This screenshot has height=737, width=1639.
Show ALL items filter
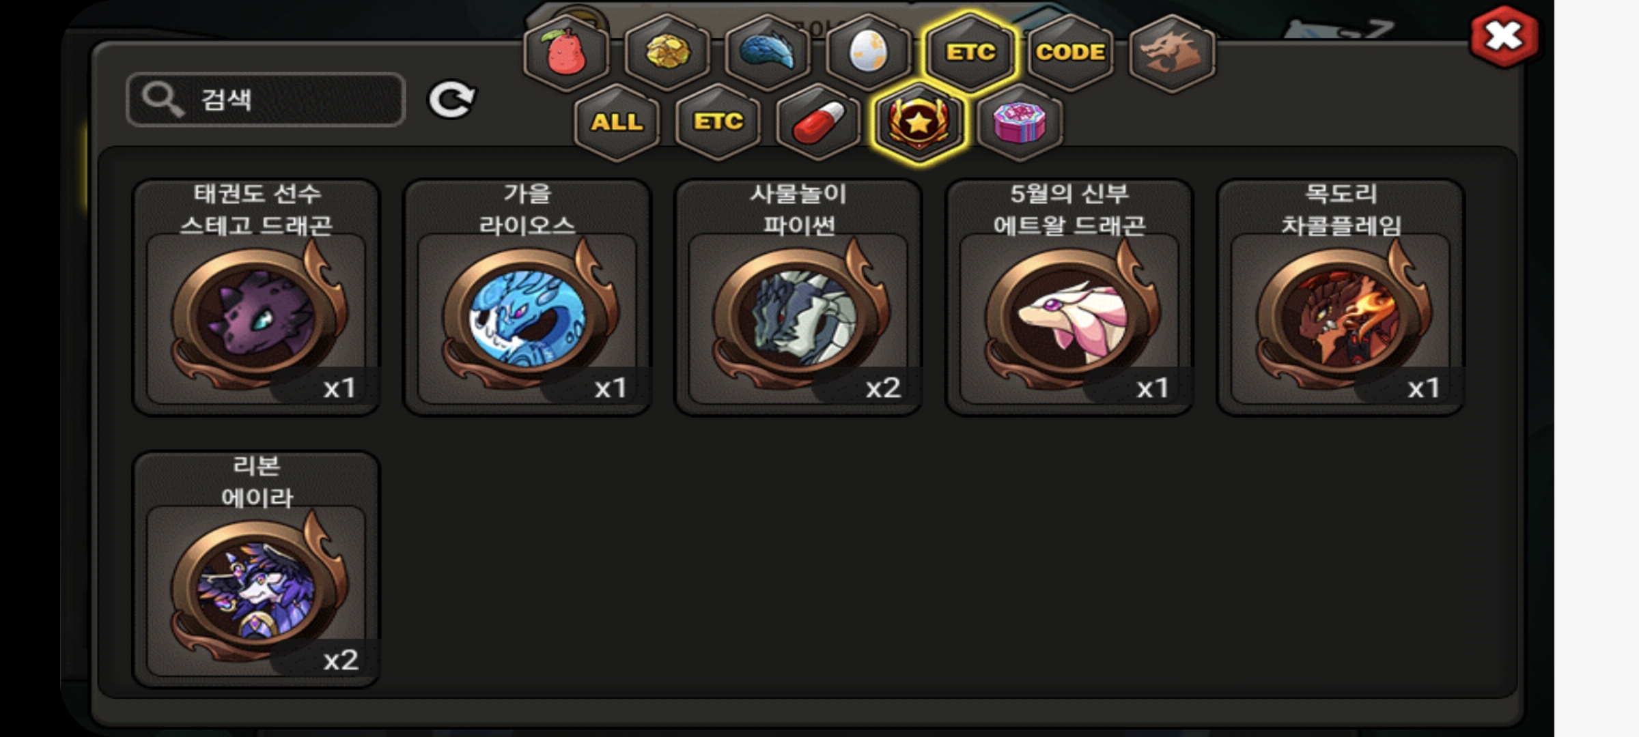click(x=617, y=122)
